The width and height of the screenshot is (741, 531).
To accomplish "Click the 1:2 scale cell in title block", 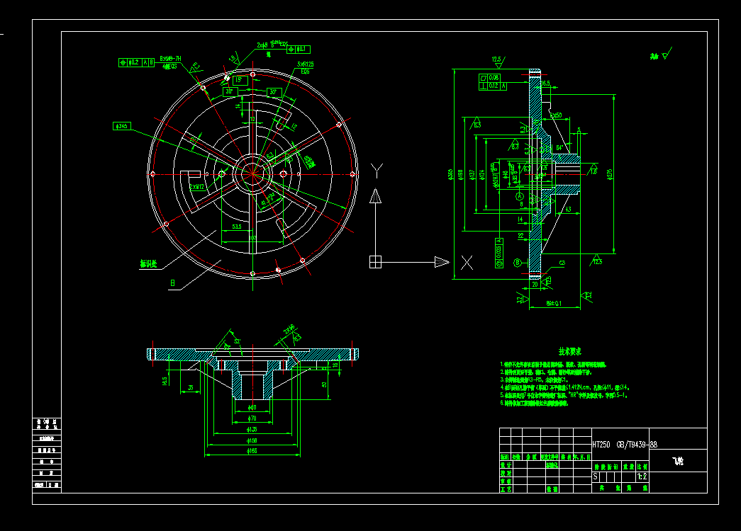I will point(642,476).
